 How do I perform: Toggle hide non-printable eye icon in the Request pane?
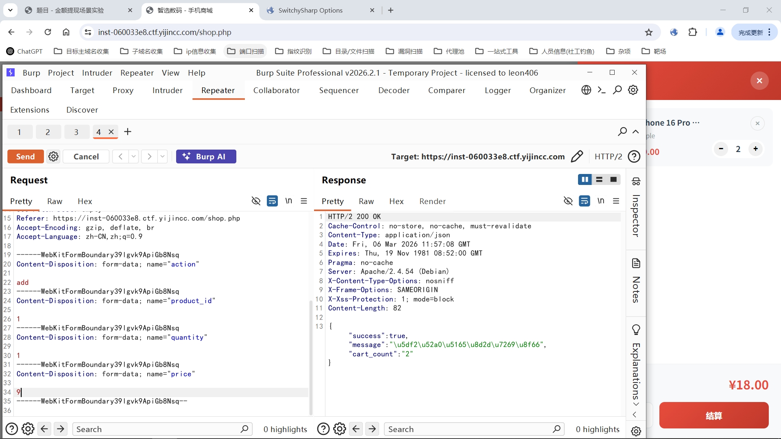tap(256, 201)
